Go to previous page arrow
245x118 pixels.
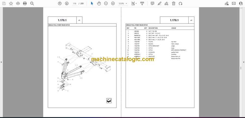click(x=60, y=4)
